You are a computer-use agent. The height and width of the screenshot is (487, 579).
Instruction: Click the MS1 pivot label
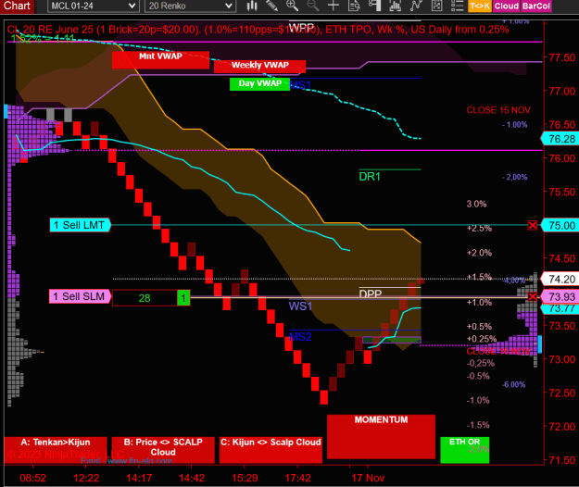tap(300, 85)
